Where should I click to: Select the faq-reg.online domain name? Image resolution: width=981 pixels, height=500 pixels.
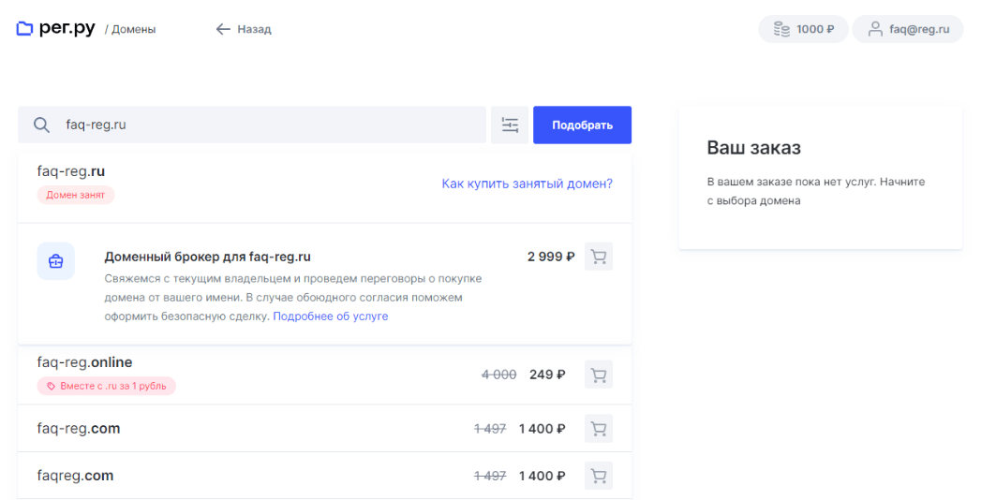[x=84, y=362]
